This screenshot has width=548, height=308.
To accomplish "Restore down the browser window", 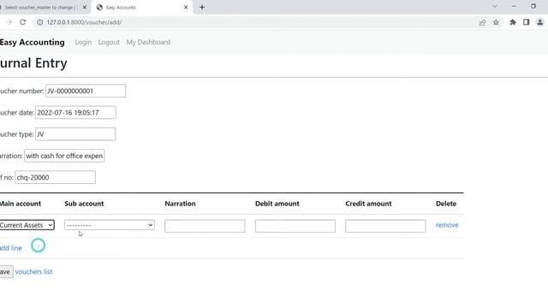I will (533, 6).
